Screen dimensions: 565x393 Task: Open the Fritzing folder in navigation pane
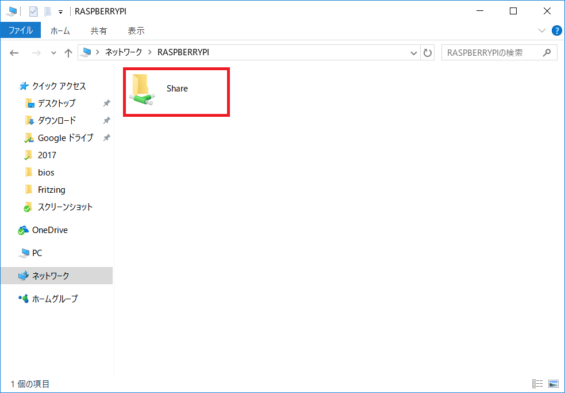(x=52, y=190)
